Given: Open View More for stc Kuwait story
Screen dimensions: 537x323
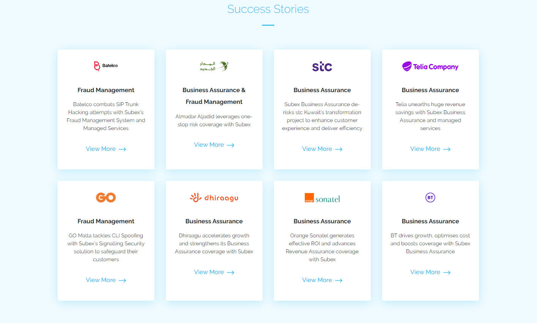Looking at the screenshot, I should tap(322, 149).
